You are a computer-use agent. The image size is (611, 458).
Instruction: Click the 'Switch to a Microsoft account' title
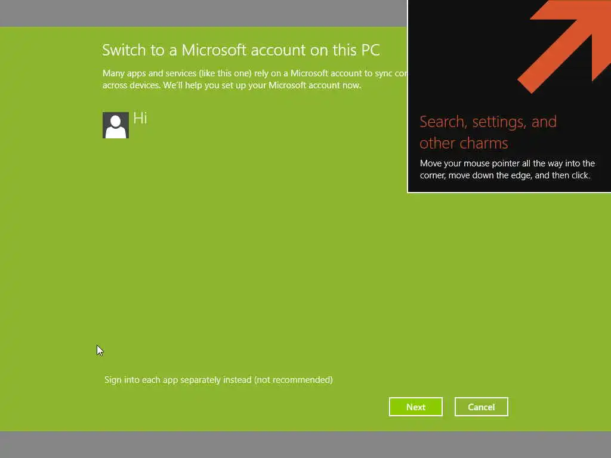[241, 50]
